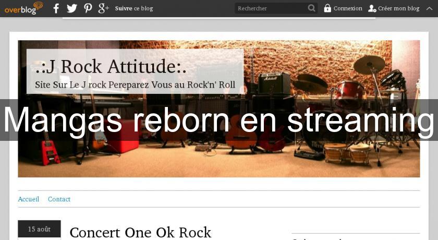
Task: Focus the Rechercher search field
Action: (x=271, y=8)
